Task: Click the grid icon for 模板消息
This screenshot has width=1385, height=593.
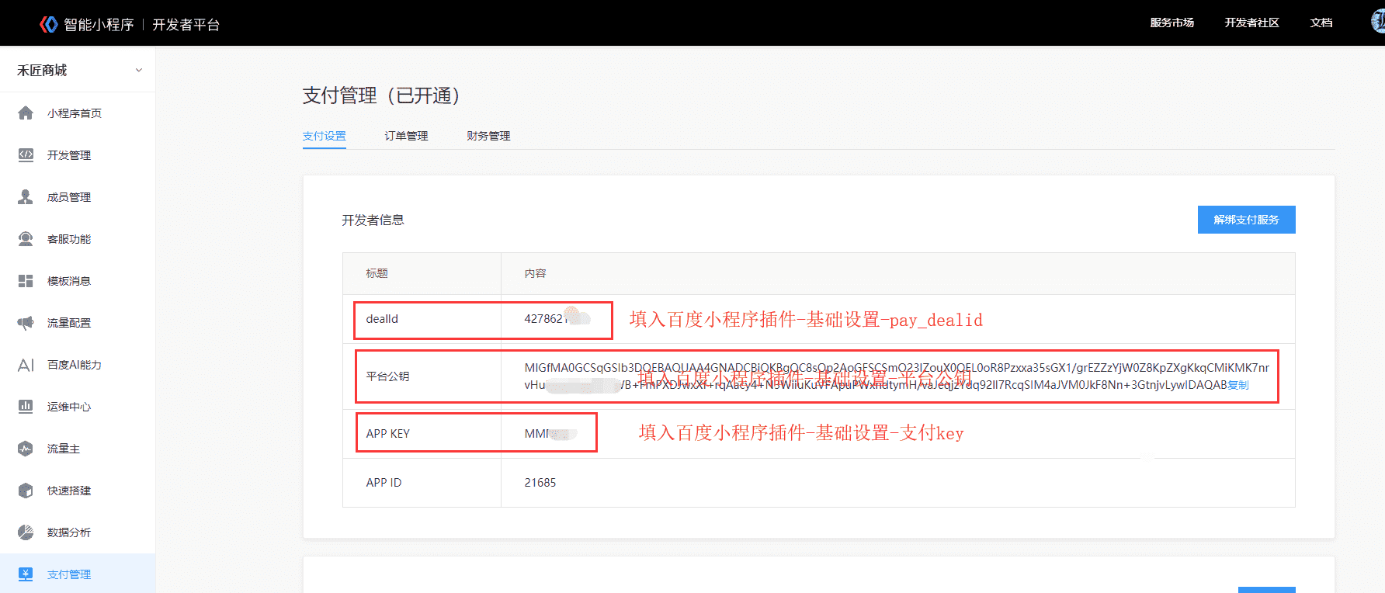Action: [x=26, y=281]
